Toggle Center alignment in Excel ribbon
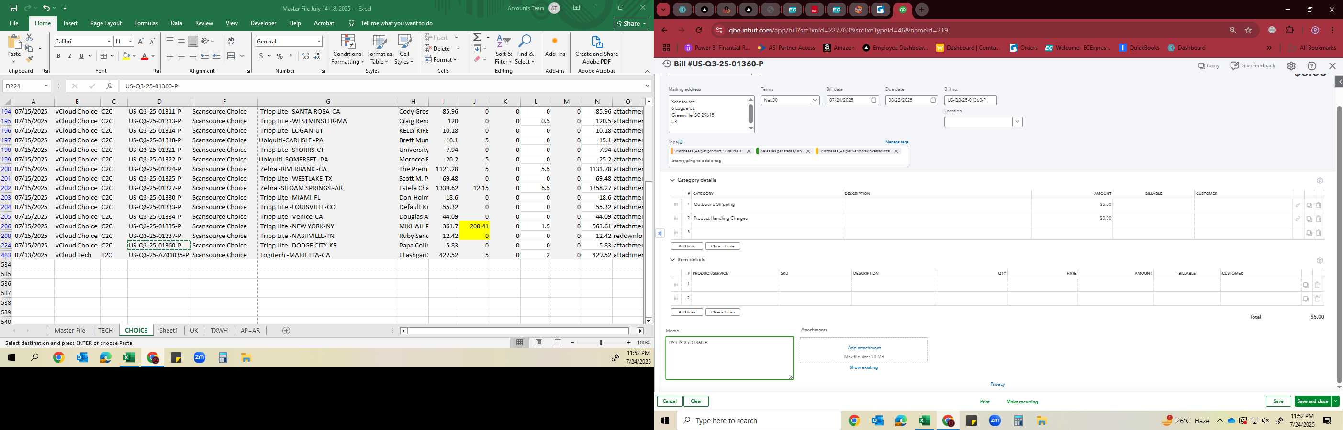This screenshot has width=1343, height=430. click(x=181, y=56)
